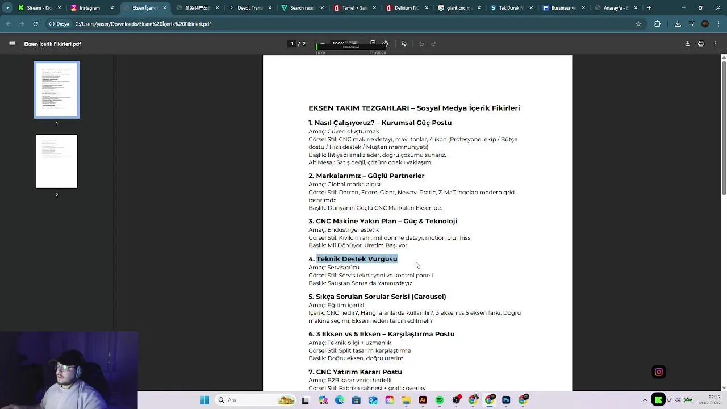Screen dimensions: 727x409
Task: Print the PDF document
Action: (701, 44)
